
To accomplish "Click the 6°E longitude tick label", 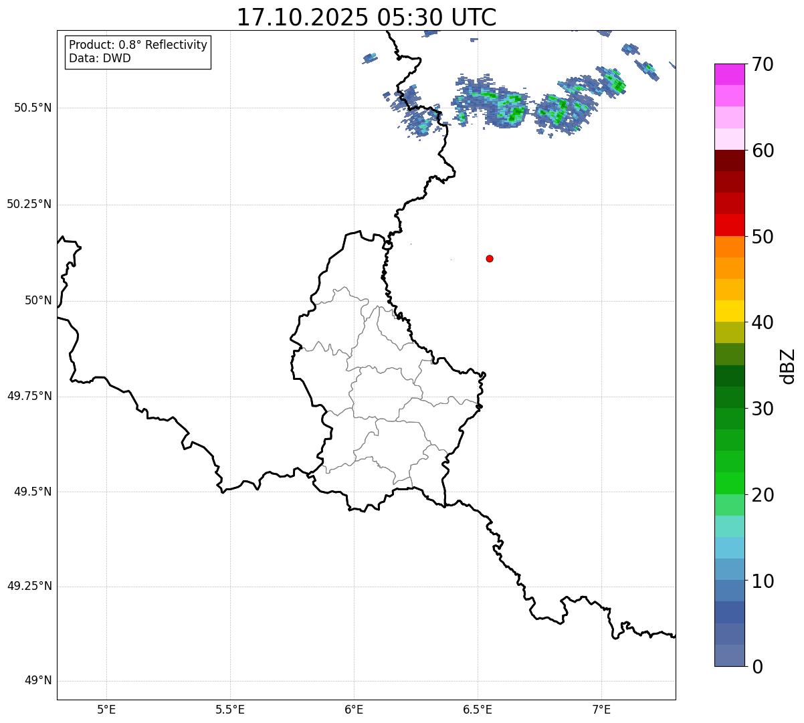I will 354,709.
